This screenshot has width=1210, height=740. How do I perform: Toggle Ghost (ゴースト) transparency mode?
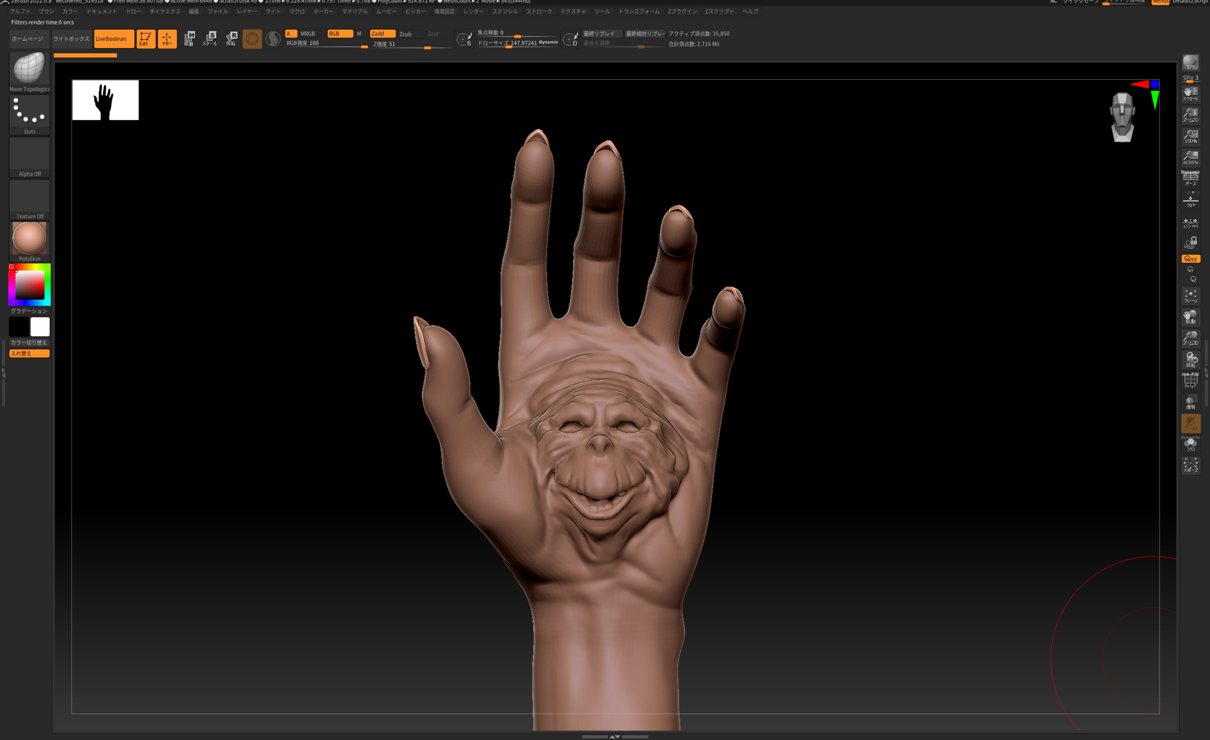pos(1190,423)
